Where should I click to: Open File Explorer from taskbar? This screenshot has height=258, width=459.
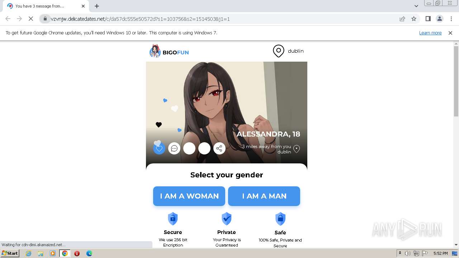(41, 253)
